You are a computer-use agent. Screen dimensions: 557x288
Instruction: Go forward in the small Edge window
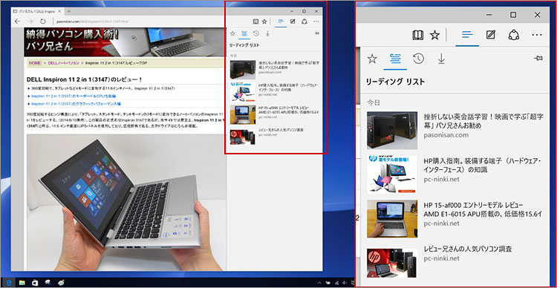pyautogui.click(x=30, y=22)
